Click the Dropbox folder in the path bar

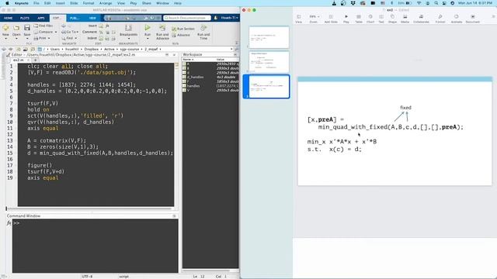(92, 50)
